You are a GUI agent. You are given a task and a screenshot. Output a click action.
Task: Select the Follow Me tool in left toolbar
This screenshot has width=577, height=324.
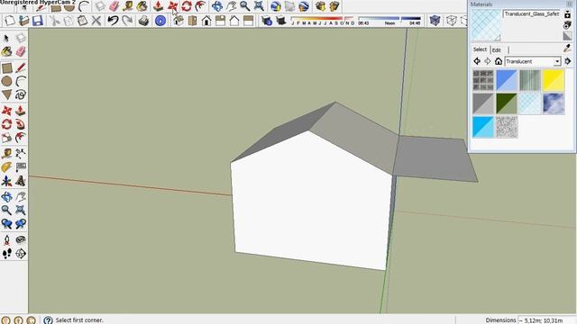(21, 124)
